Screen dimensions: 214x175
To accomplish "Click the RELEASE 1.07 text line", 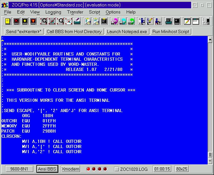I will (94, 69).
